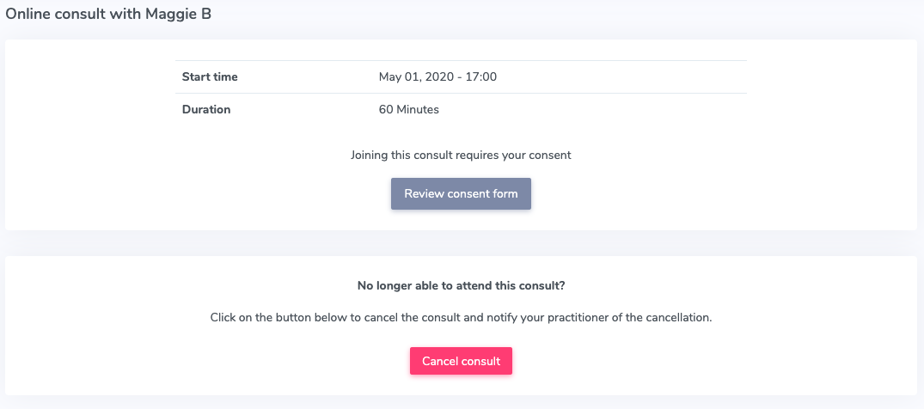
Task: Select the cancellation instruction sentence
Action: click(x=462, y=318)
